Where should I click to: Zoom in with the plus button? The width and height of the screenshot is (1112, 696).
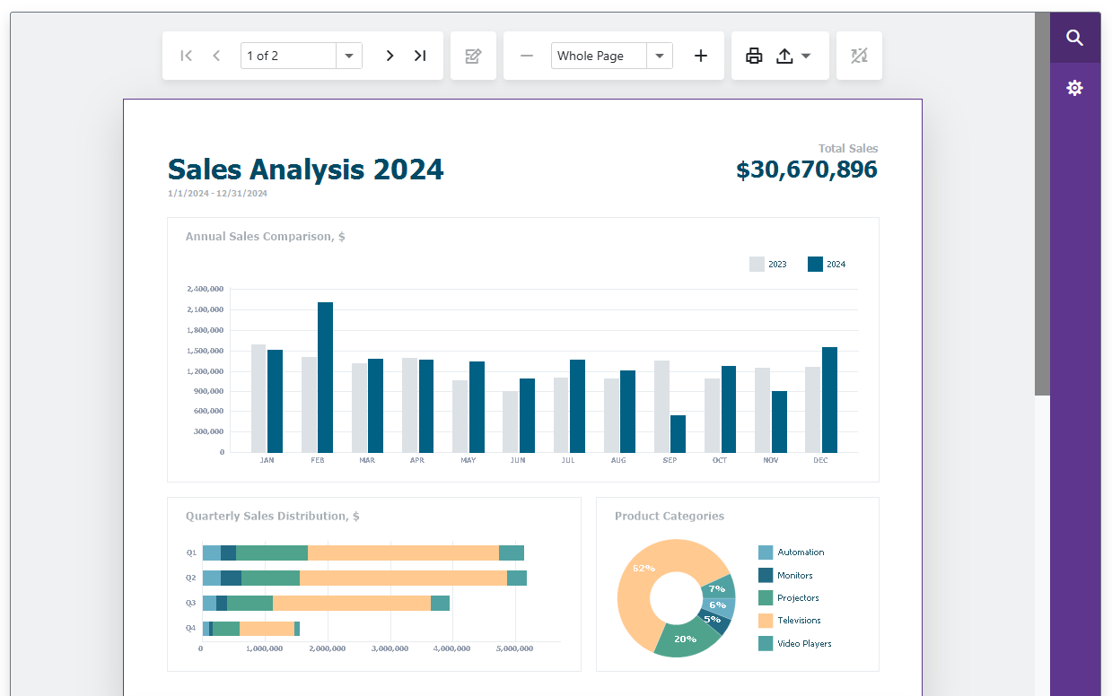pos(701,56)
